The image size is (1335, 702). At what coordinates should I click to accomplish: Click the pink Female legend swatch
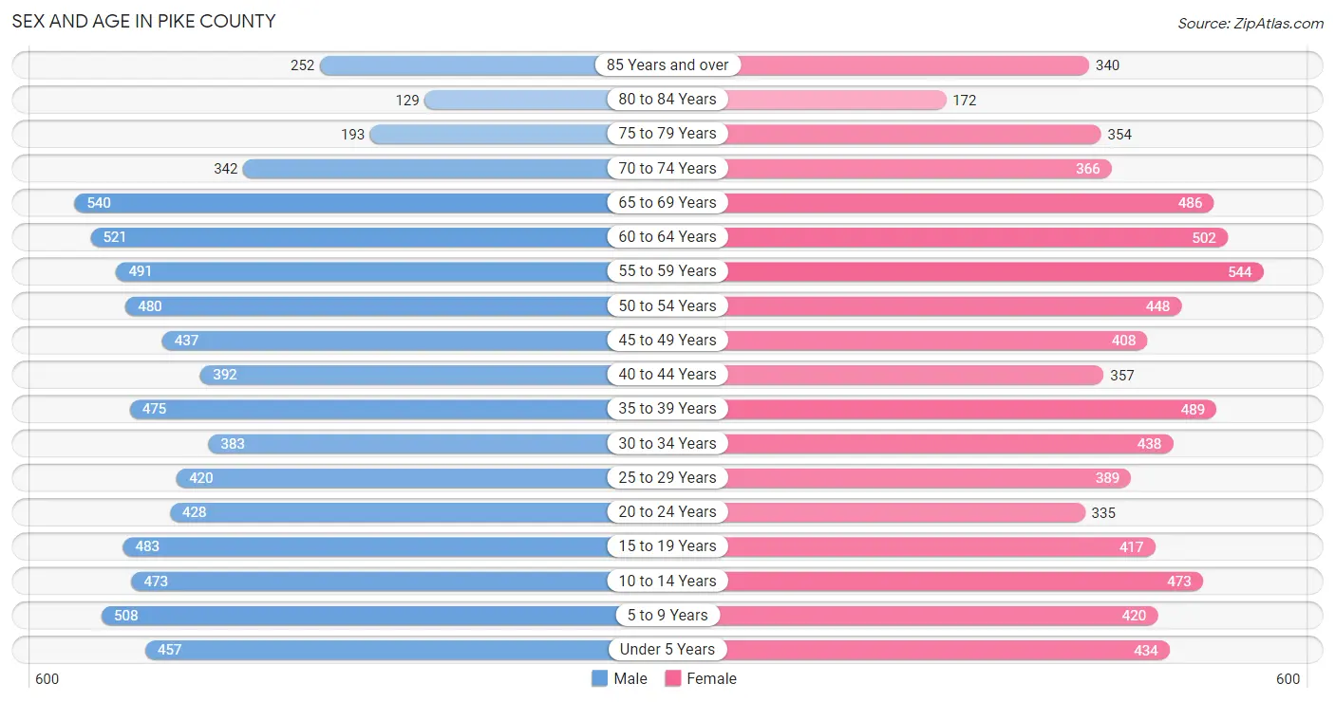click(x=673, y=678)
